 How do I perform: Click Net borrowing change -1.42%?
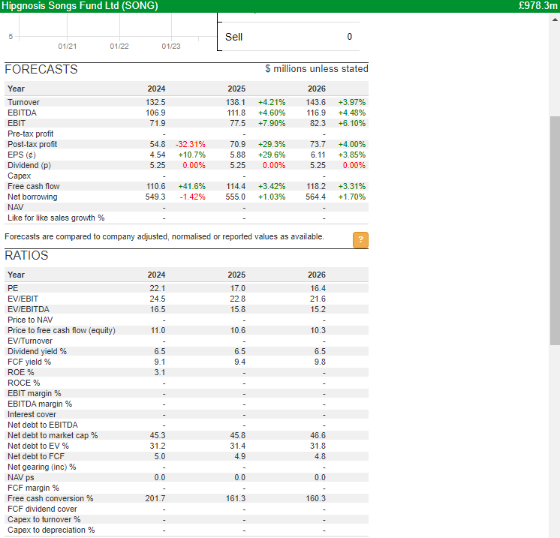point(192,197)
